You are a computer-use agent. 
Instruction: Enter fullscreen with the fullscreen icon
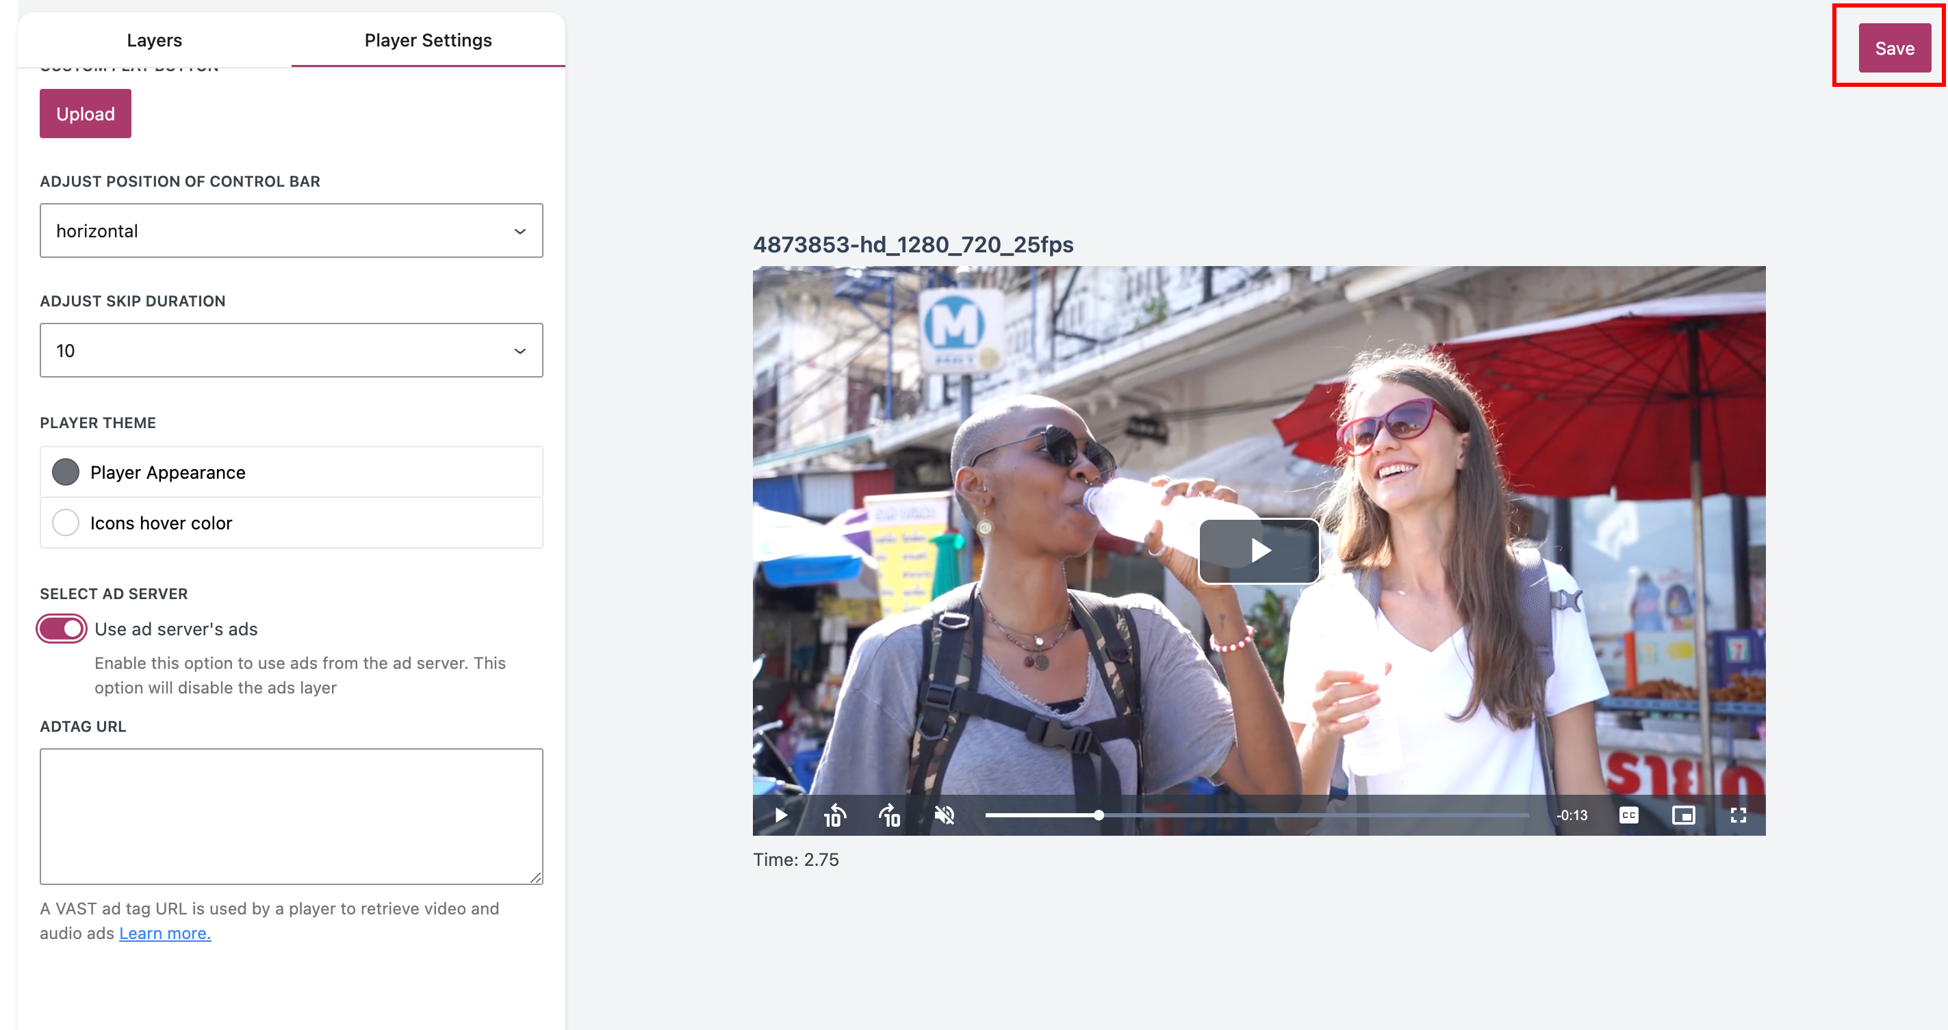(1738, 815)
